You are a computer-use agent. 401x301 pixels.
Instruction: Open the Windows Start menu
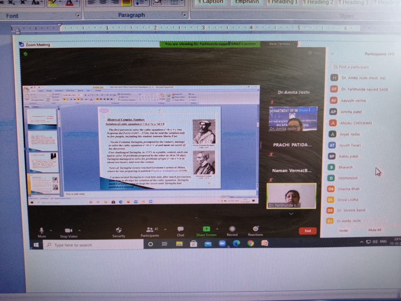pos(36,245)
